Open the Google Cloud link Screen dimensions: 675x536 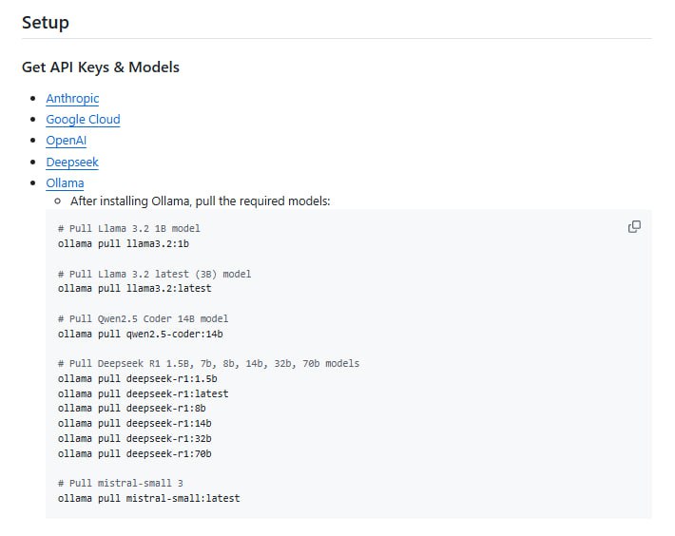(83, 119)
